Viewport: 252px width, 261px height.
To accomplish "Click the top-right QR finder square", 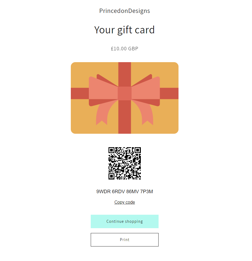I will pyautogui.click(x=138, y=150).
